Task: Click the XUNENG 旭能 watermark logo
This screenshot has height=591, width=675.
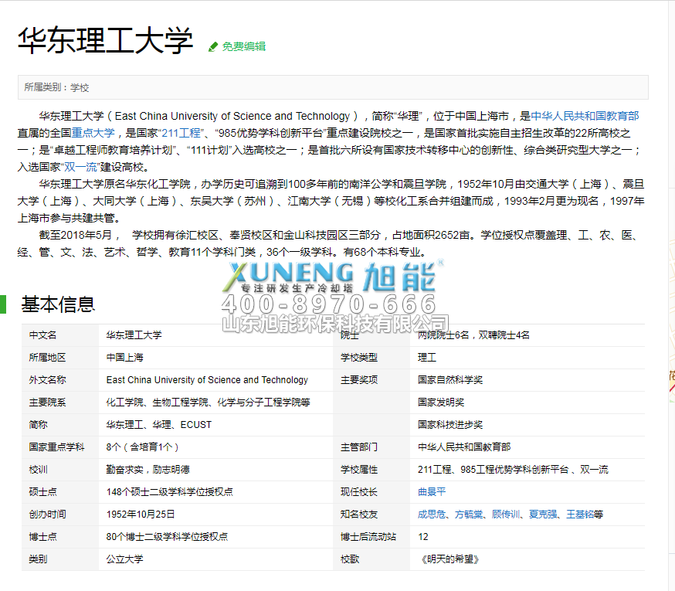Action: 334,276
